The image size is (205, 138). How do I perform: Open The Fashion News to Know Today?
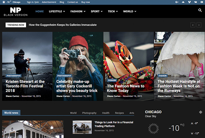click(126, 88)
